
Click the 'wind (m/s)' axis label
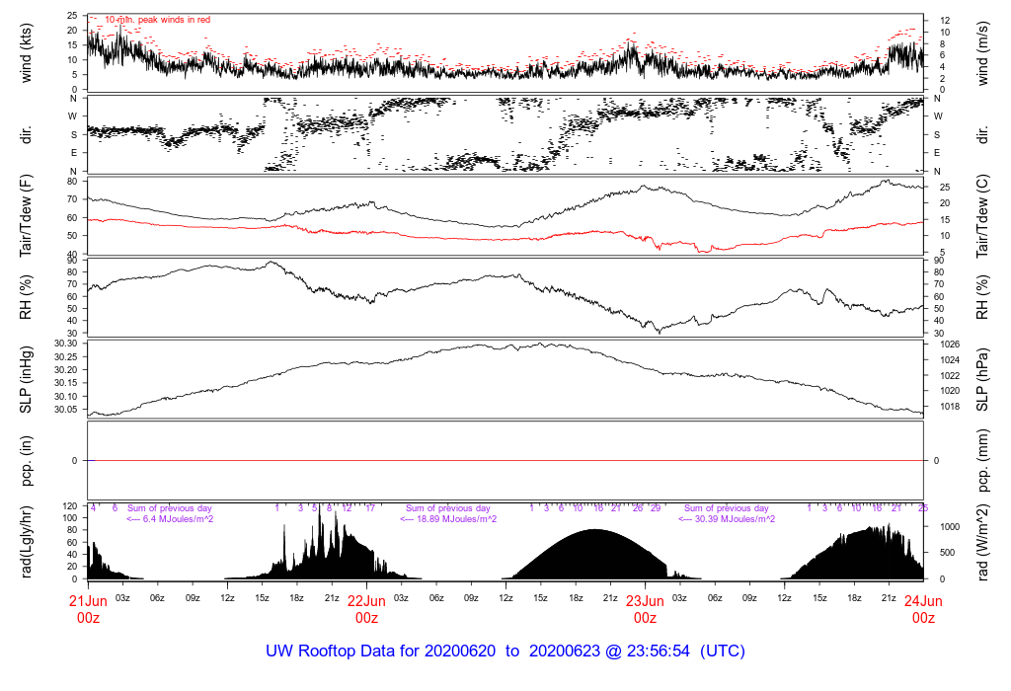click(x=982, y=53)
